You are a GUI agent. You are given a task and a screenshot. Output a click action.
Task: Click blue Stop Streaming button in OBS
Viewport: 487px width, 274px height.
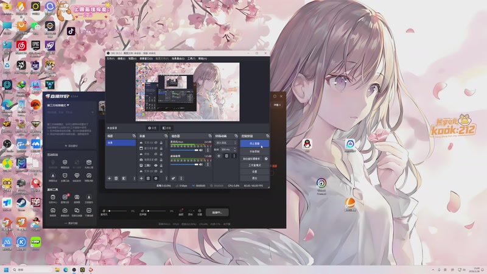point(254,144)
